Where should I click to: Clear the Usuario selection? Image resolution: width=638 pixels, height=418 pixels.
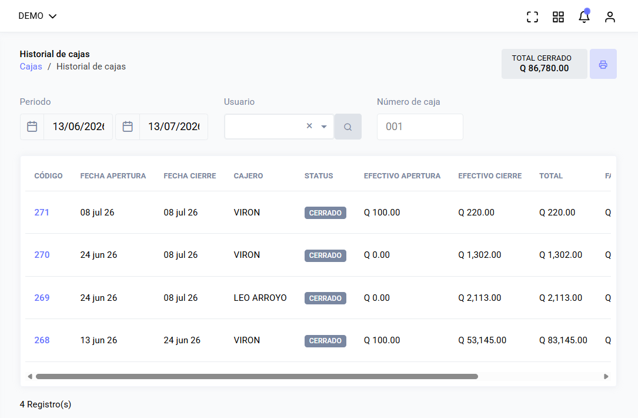(x=309, y=127)
